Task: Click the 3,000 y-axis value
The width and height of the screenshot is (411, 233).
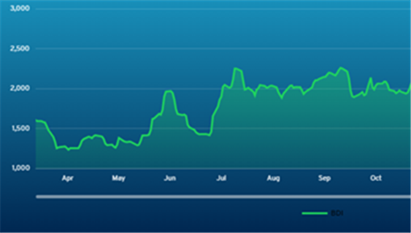Action: coord(20,9)
